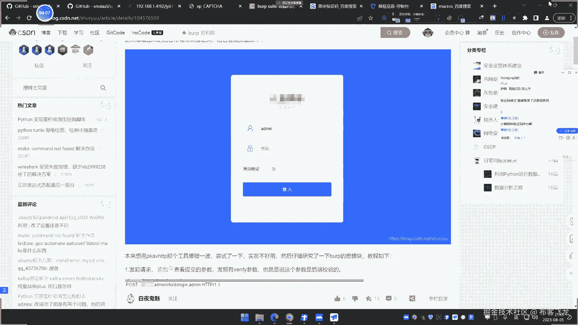Click the share icon below article
Screen dimensions: 578x325
(x=412, y=299)
